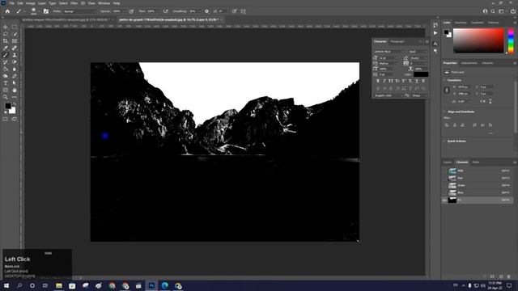The height and width of the screenshot is (291, 518).
Task: Select the Rectangular Marquee tool
Action: tap(15, 27)
